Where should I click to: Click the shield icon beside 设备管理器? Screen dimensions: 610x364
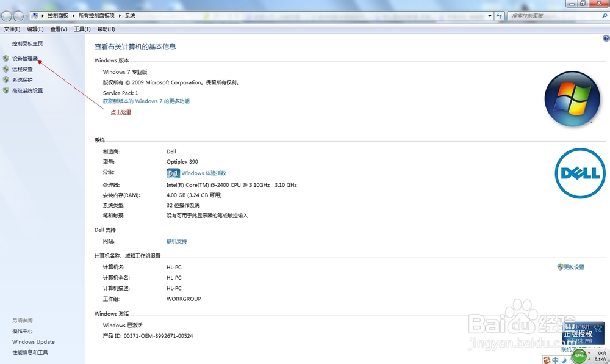point(6,59)
